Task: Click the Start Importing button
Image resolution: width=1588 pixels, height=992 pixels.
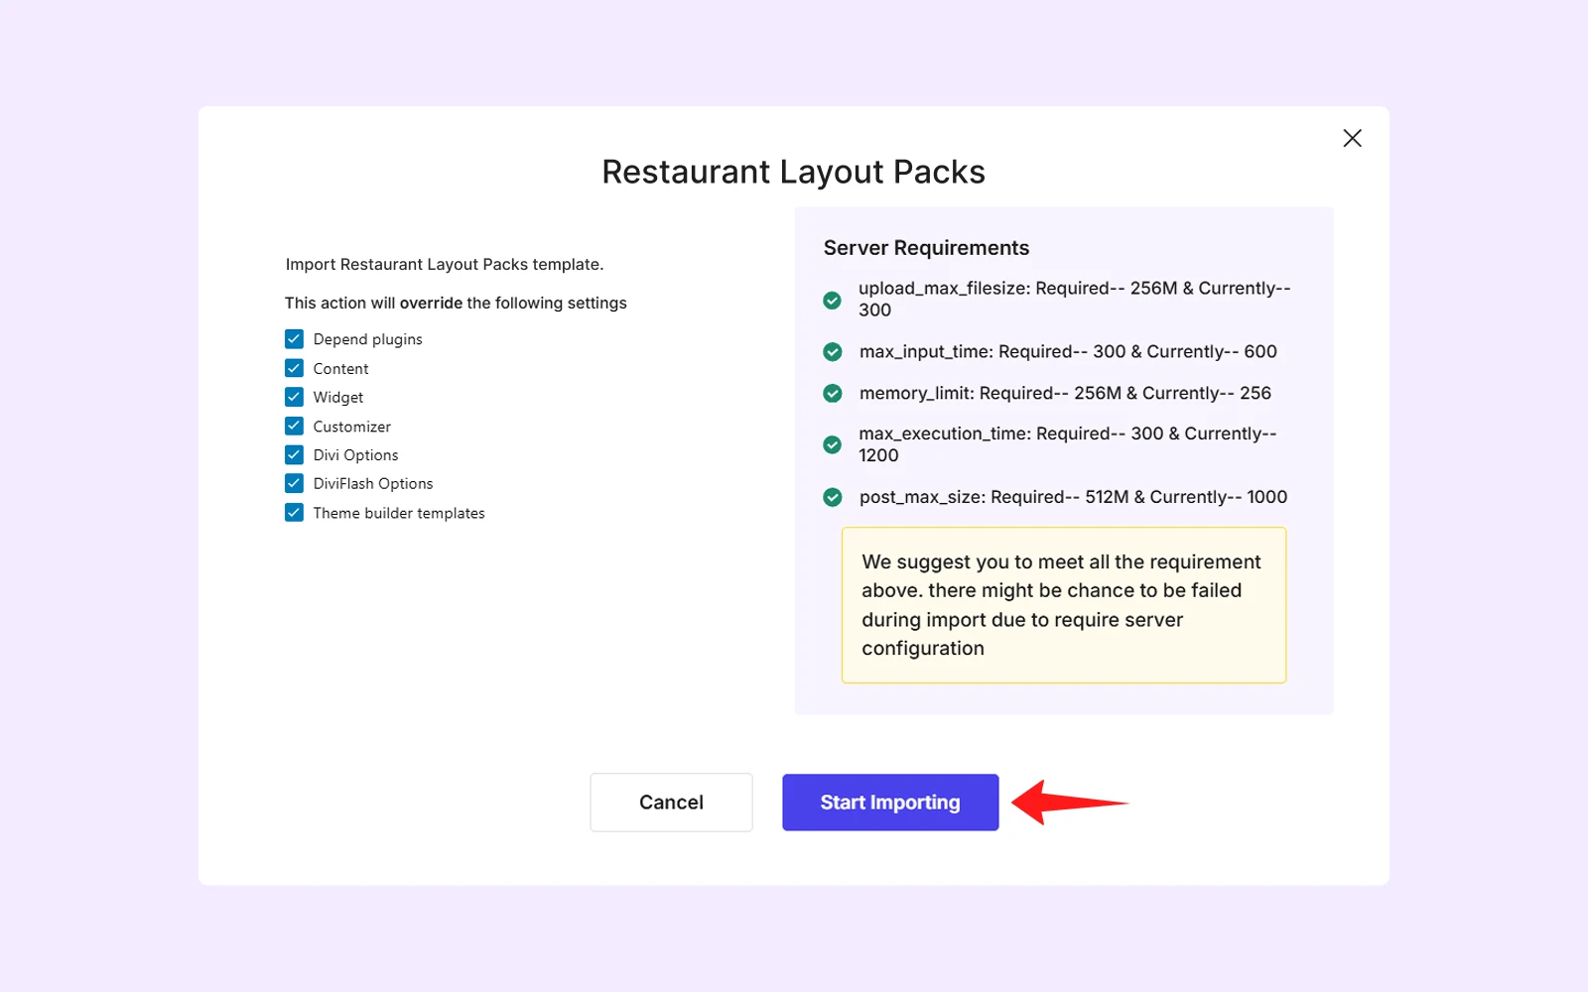Action: pos(889,803)
